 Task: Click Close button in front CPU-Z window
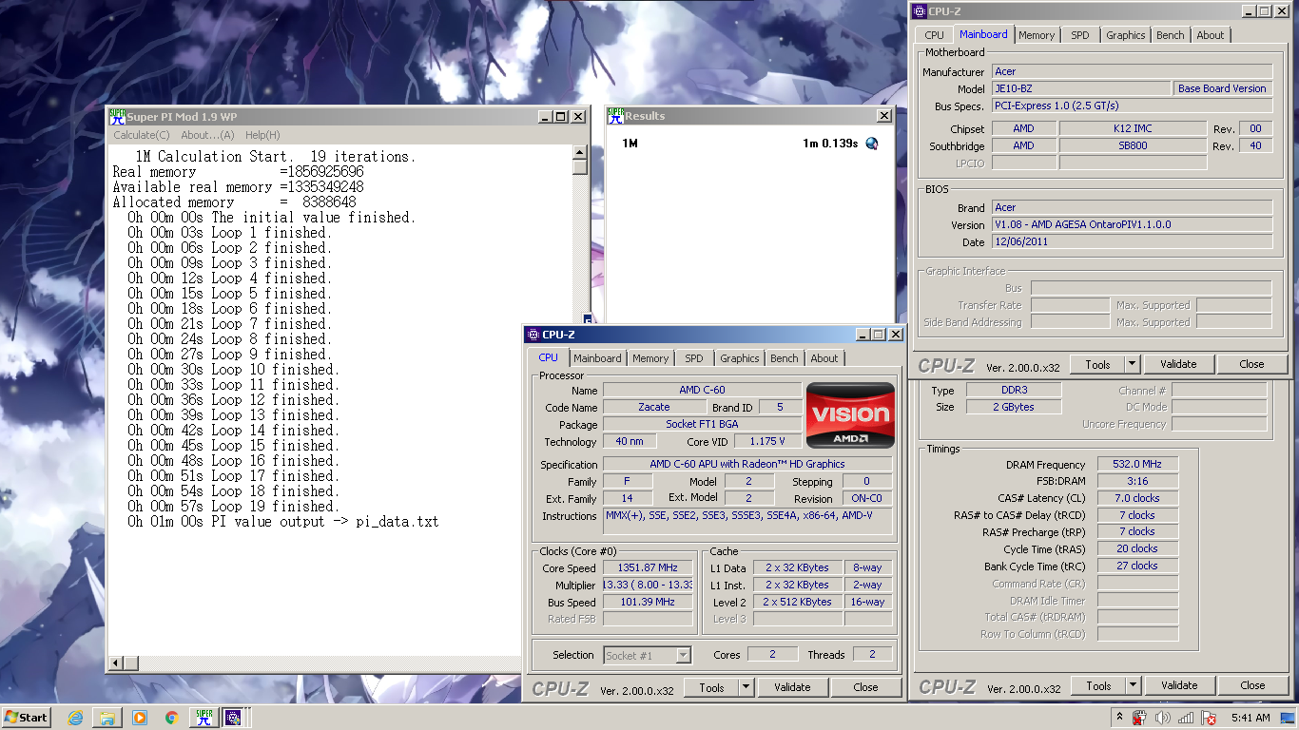click(x=865, y=687)
